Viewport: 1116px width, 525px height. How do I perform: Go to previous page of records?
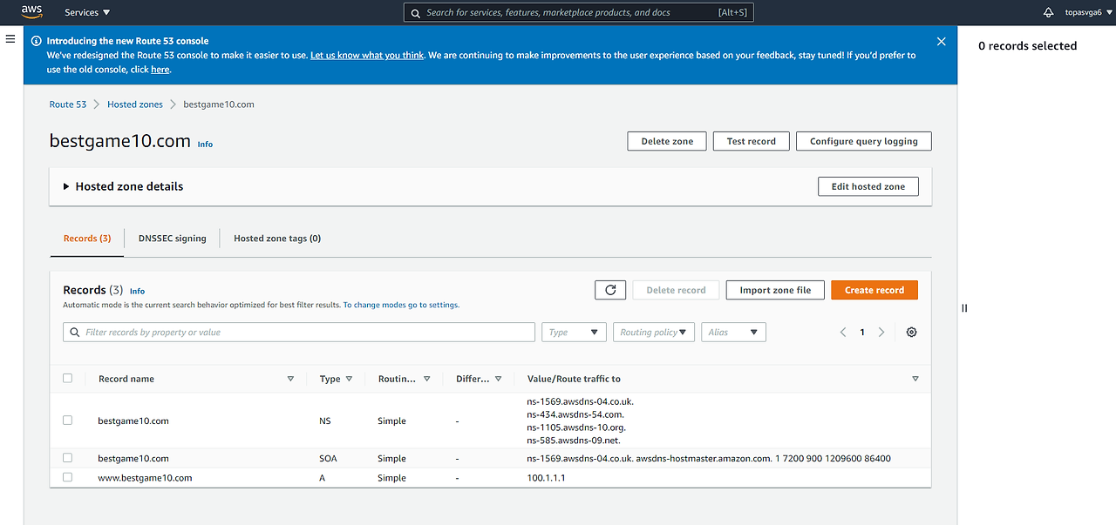(843, 332)
